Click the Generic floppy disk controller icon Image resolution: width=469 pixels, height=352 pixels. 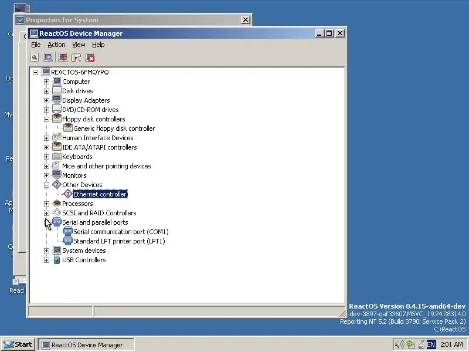pos(68,128)
